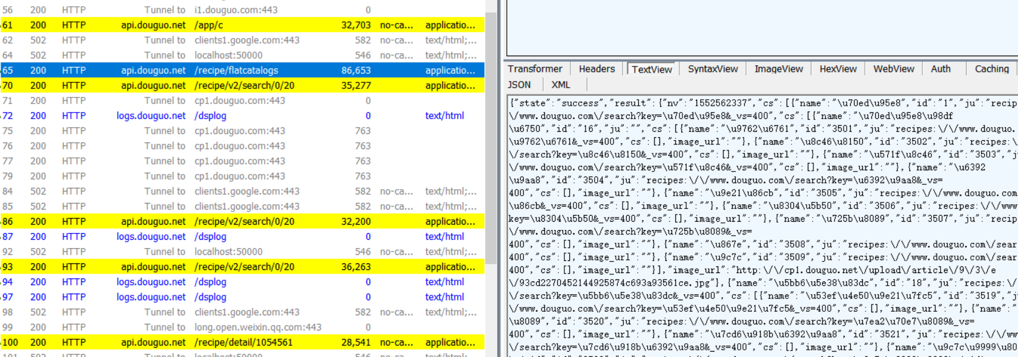Select session 92 tunnel to localhost:50000
The width and height of the screenshot is (1018, 357).
click(x=242, y=251)
